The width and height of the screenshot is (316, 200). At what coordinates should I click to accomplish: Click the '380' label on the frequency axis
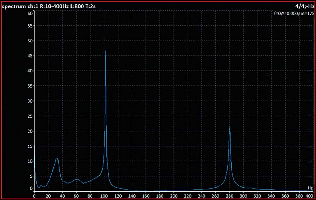(x=299, y=196)
